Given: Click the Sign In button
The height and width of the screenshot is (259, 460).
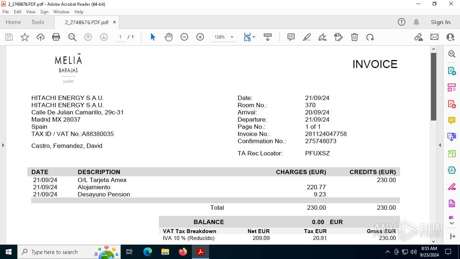Looking at the screenshot, I should coord(441,22).
